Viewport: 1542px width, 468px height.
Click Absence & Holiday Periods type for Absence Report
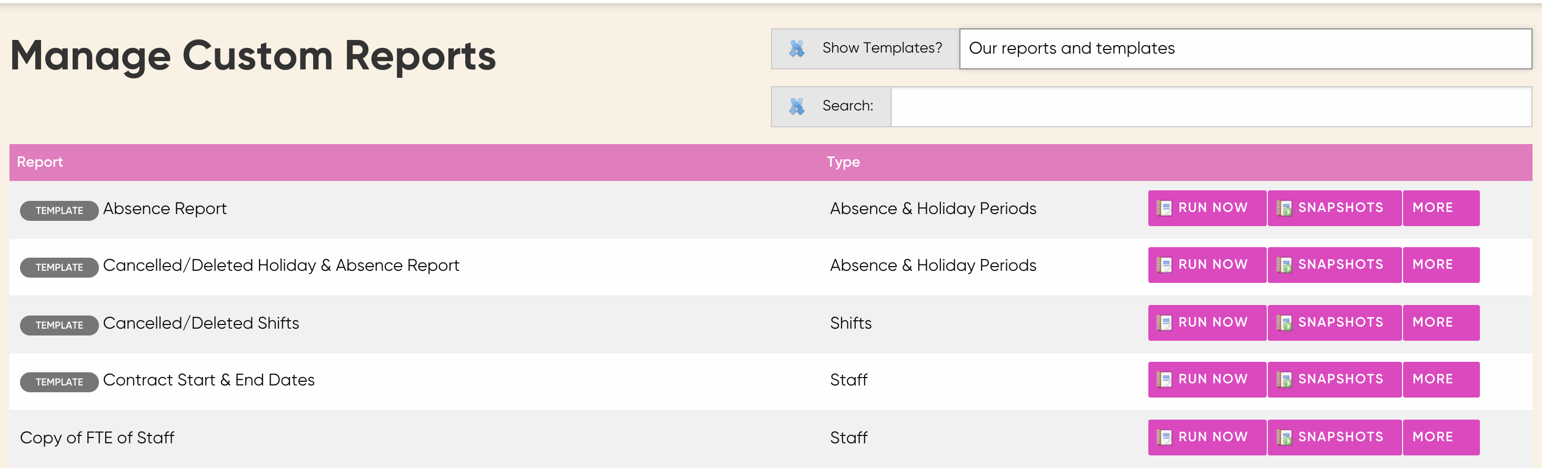click(x=933, y=209)
